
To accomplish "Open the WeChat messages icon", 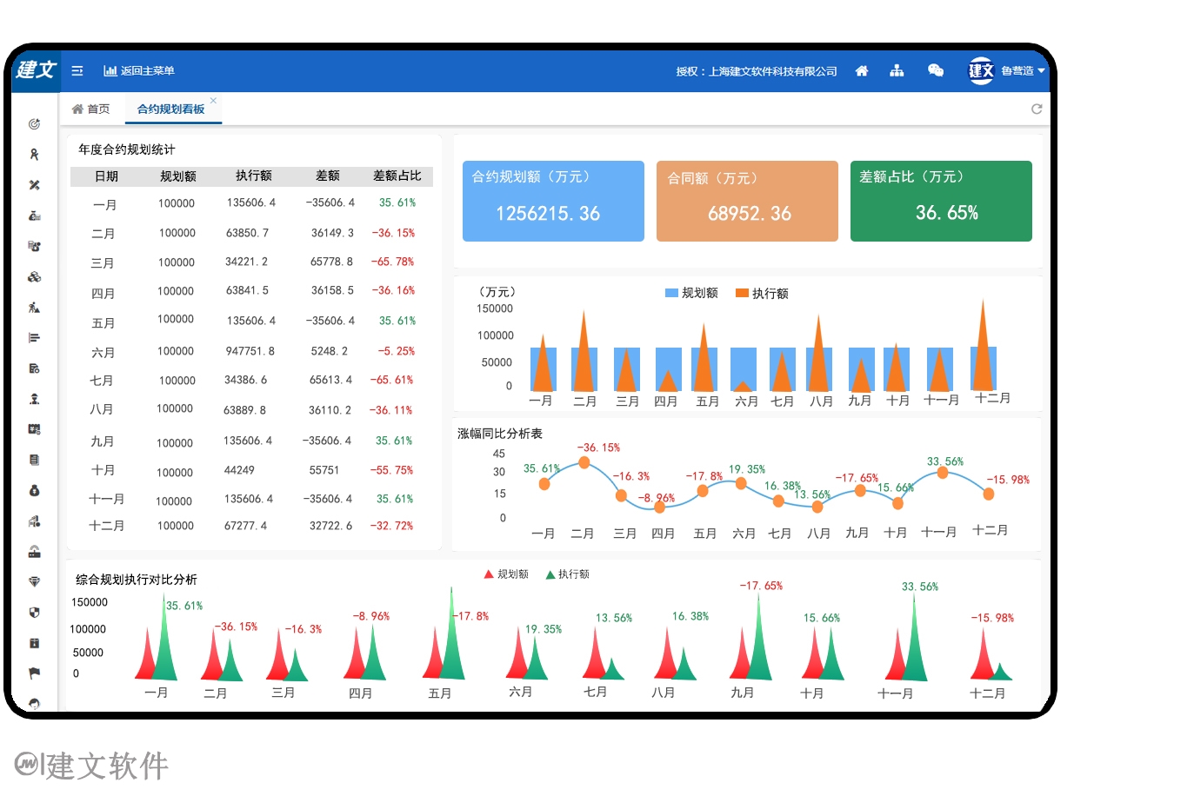I will point(936,70).
